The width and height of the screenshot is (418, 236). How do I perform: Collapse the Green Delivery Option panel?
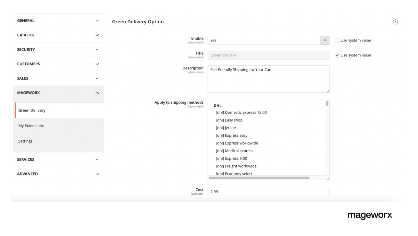395,22
